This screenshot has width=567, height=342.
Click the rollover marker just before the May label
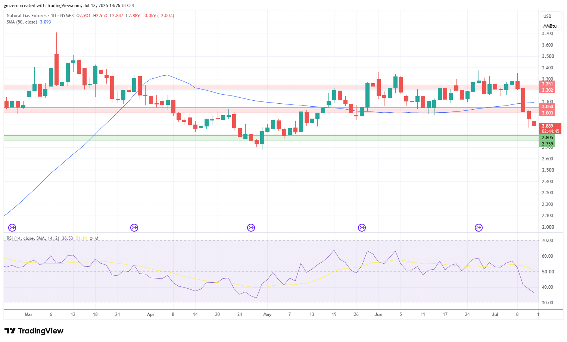coord(251,228)
